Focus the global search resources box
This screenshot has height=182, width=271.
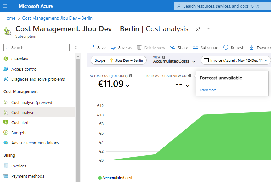tap(222, 6)
